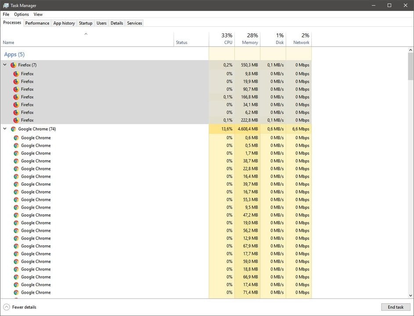Image resolution: width=414 pixels, height=316 pixels.
Task: Click the Chrome icon on the 19,0 MB row
Action: pos(16,223)
